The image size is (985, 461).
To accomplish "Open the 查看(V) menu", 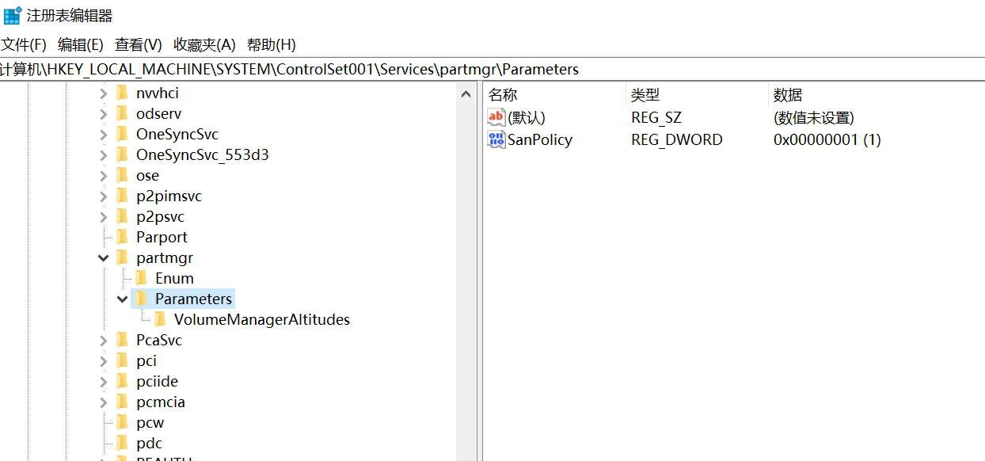I will coord(139,44).
